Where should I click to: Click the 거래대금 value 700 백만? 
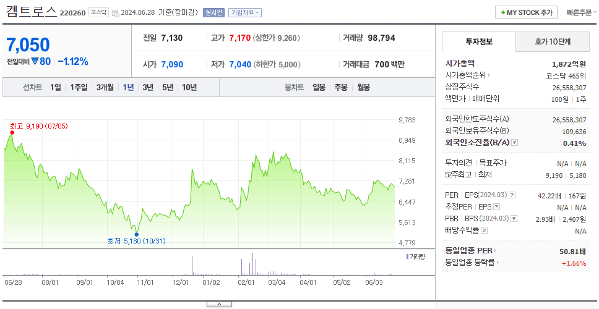(x=389, y=64)
